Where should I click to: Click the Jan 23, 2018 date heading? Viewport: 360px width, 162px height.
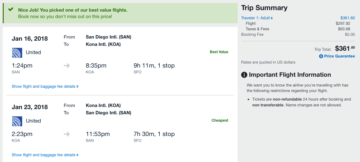[x=30, y=107]
